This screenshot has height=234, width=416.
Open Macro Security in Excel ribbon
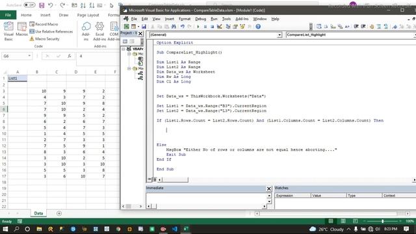44,39
